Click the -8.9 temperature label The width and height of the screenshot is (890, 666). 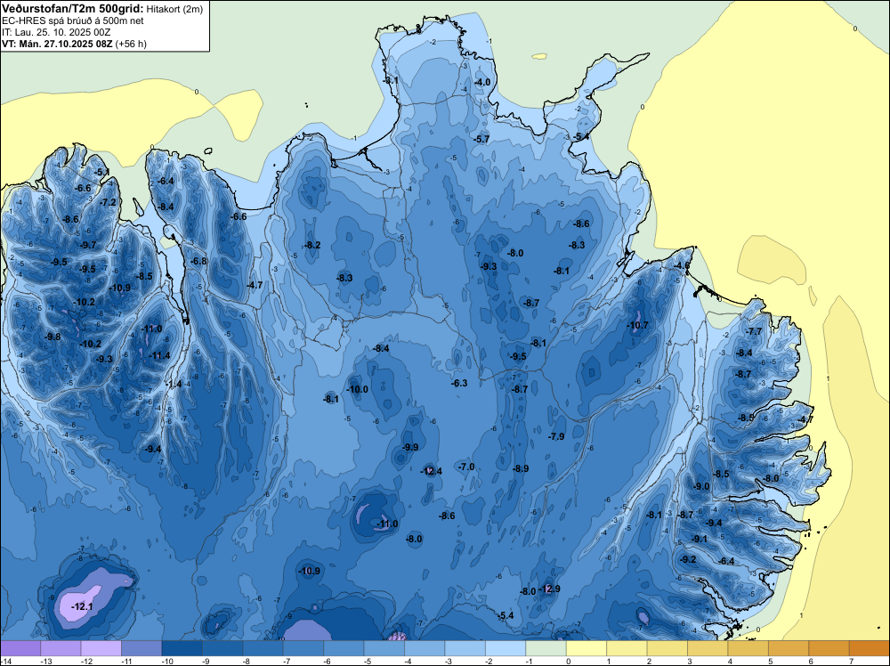click(521, 468)
